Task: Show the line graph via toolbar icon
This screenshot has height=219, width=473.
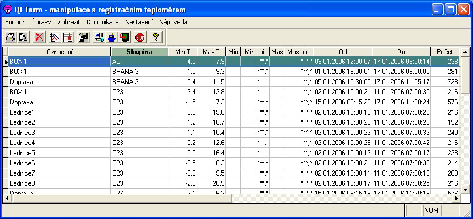Action: (55, 37)
